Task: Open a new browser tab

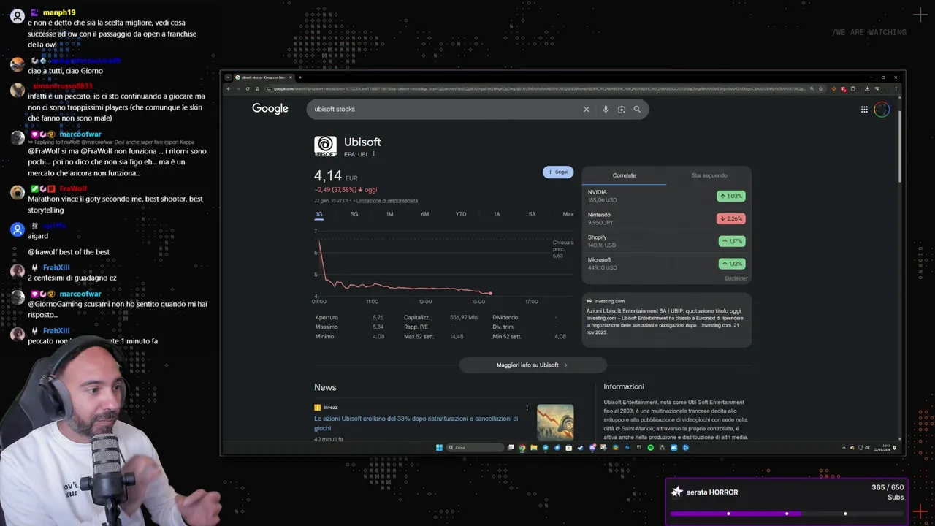Action: [300, 77]
